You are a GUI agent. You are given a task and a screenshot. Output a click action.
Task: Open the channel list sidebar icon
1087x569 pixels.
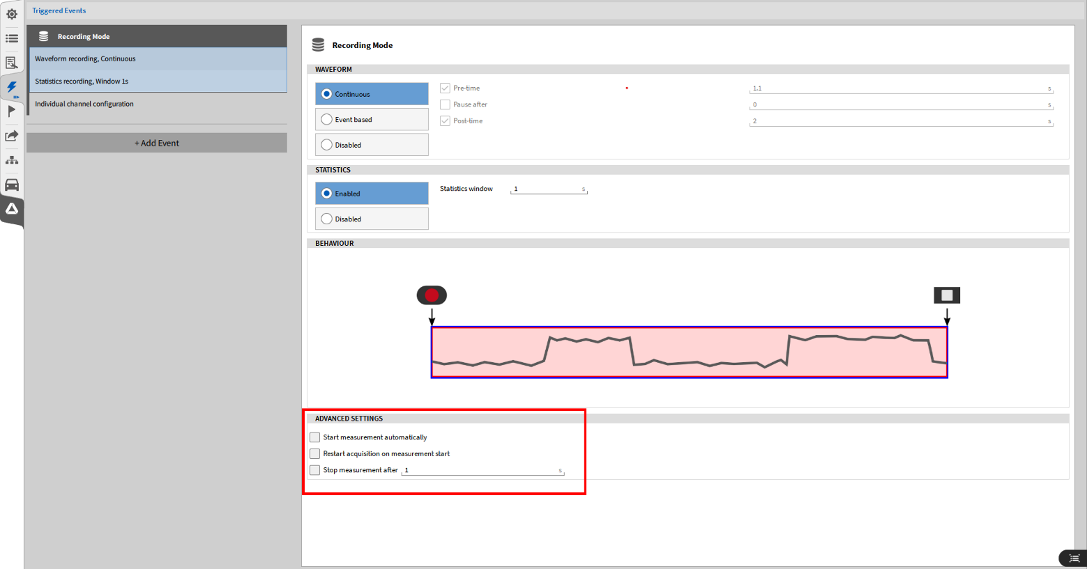pyautogui.click(x=12, y=38)
